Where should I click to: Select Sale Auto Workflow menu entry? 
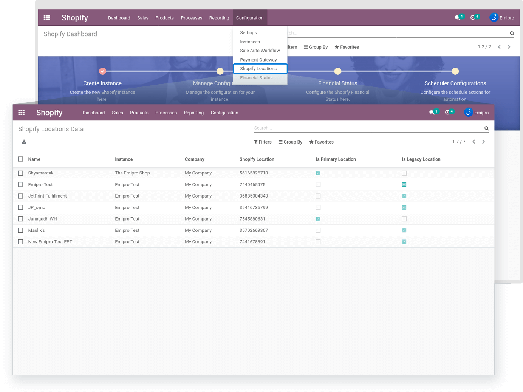click(260, 51)
